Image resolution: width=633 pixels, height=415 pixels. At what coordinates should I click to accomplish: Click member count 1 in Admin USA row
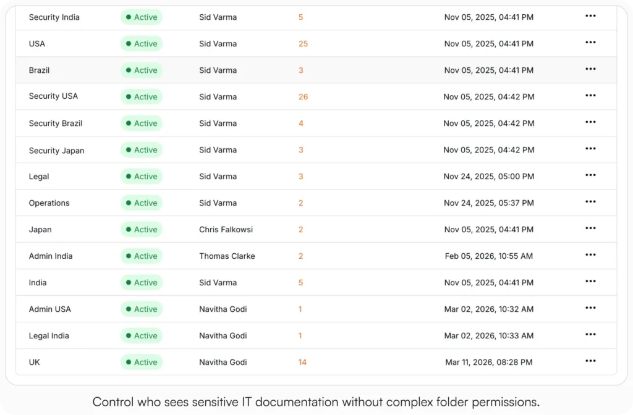tap(300, 309)
